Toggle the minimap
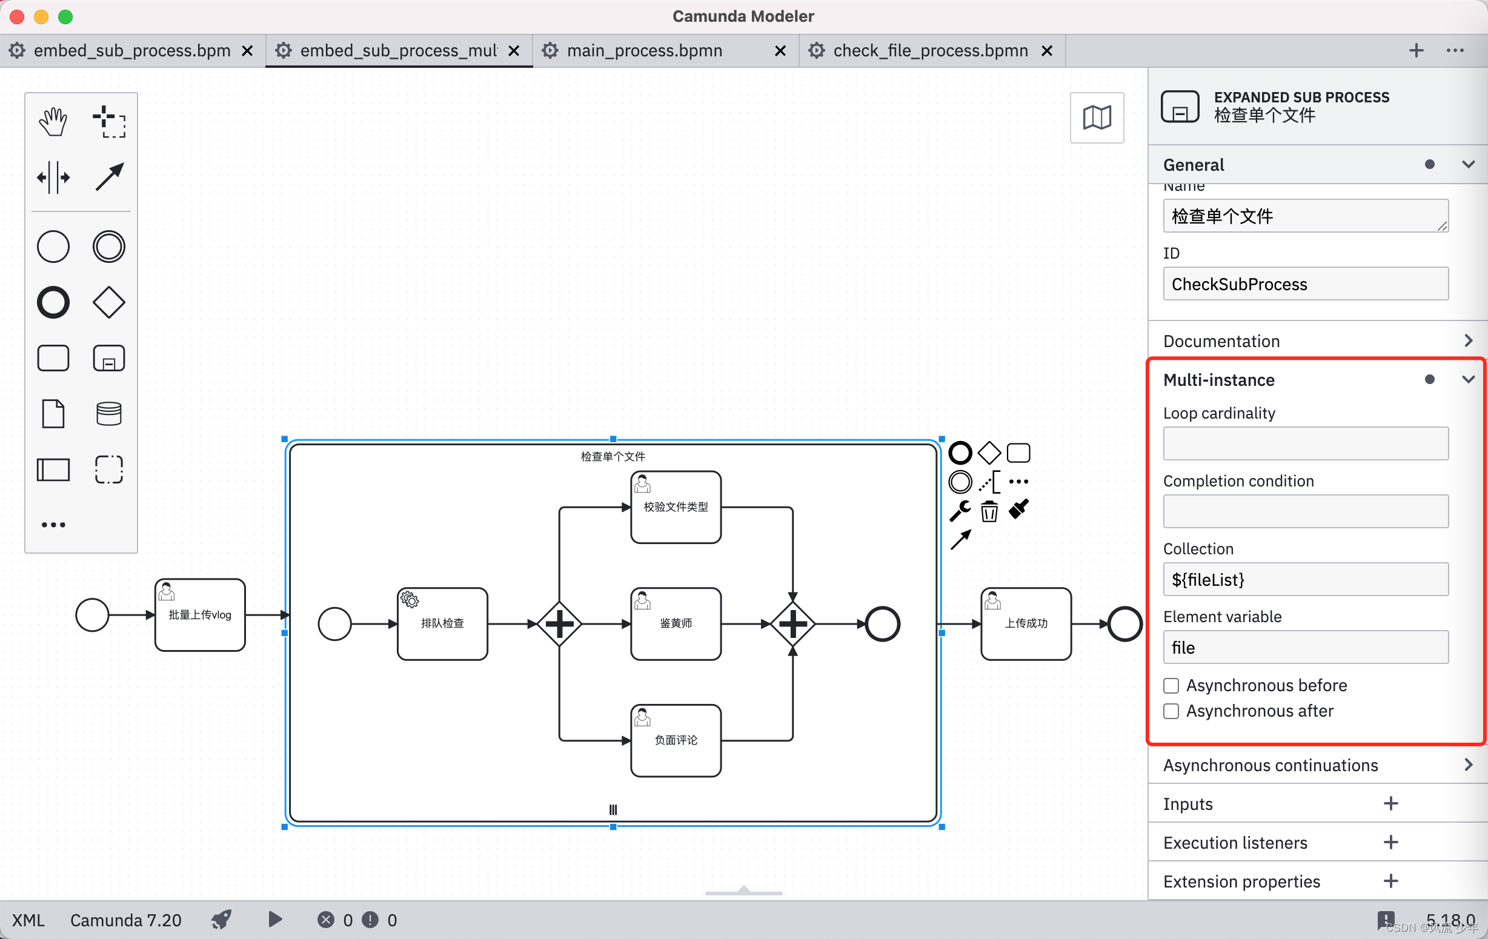The image size is (1488, 939). pos(1096,118)
